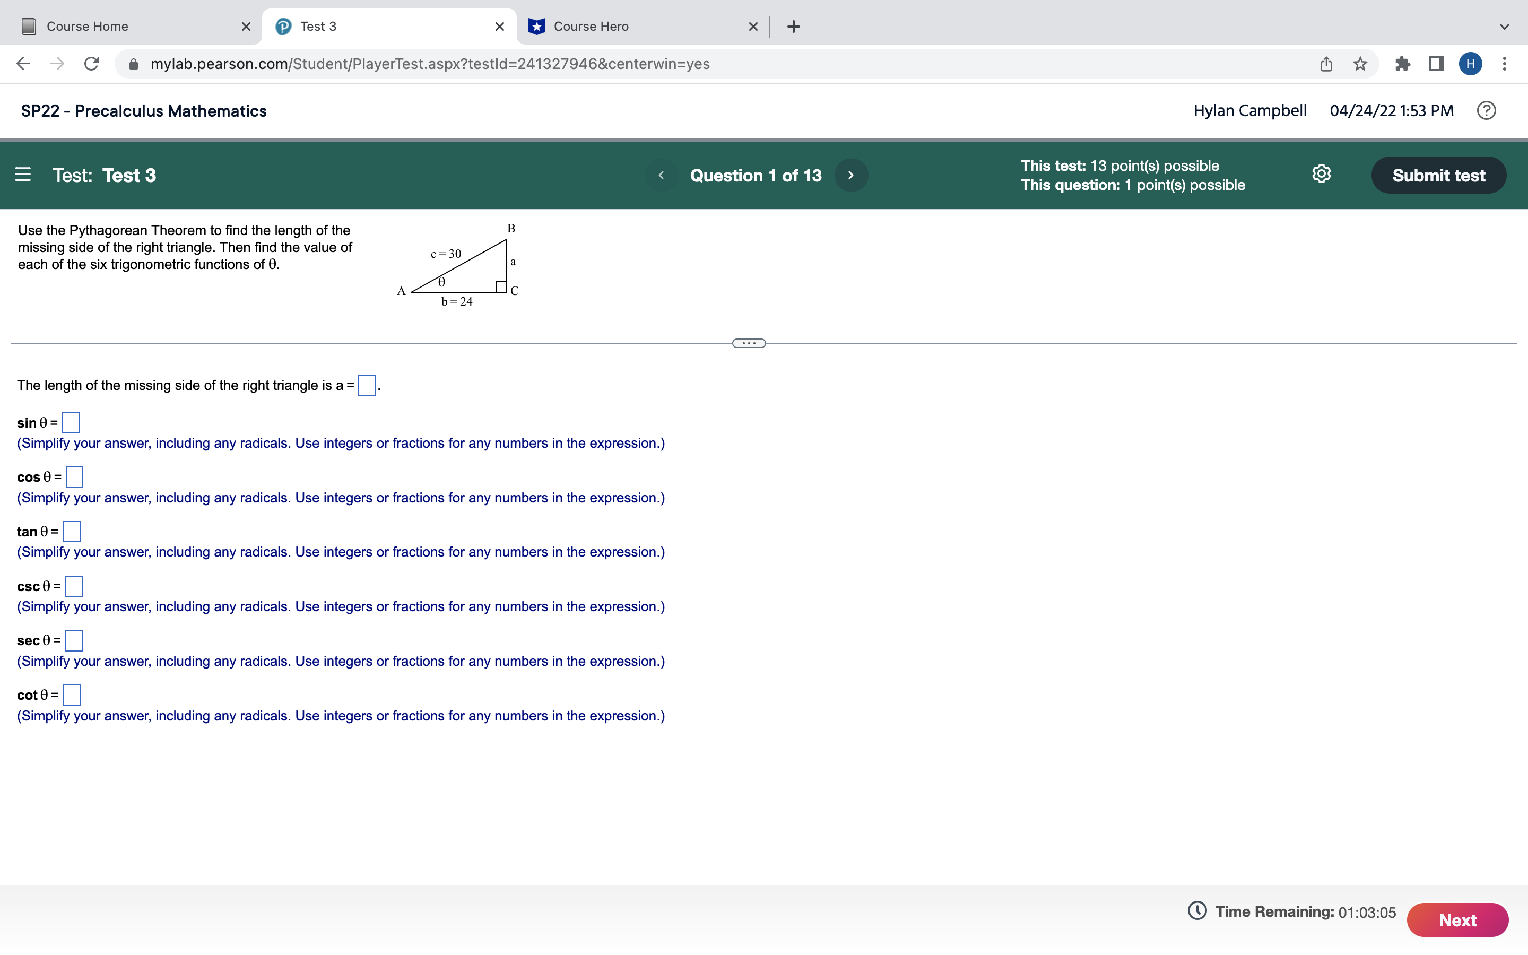
Task: Open the test settings gear
Action: (x=1321, y=175)
